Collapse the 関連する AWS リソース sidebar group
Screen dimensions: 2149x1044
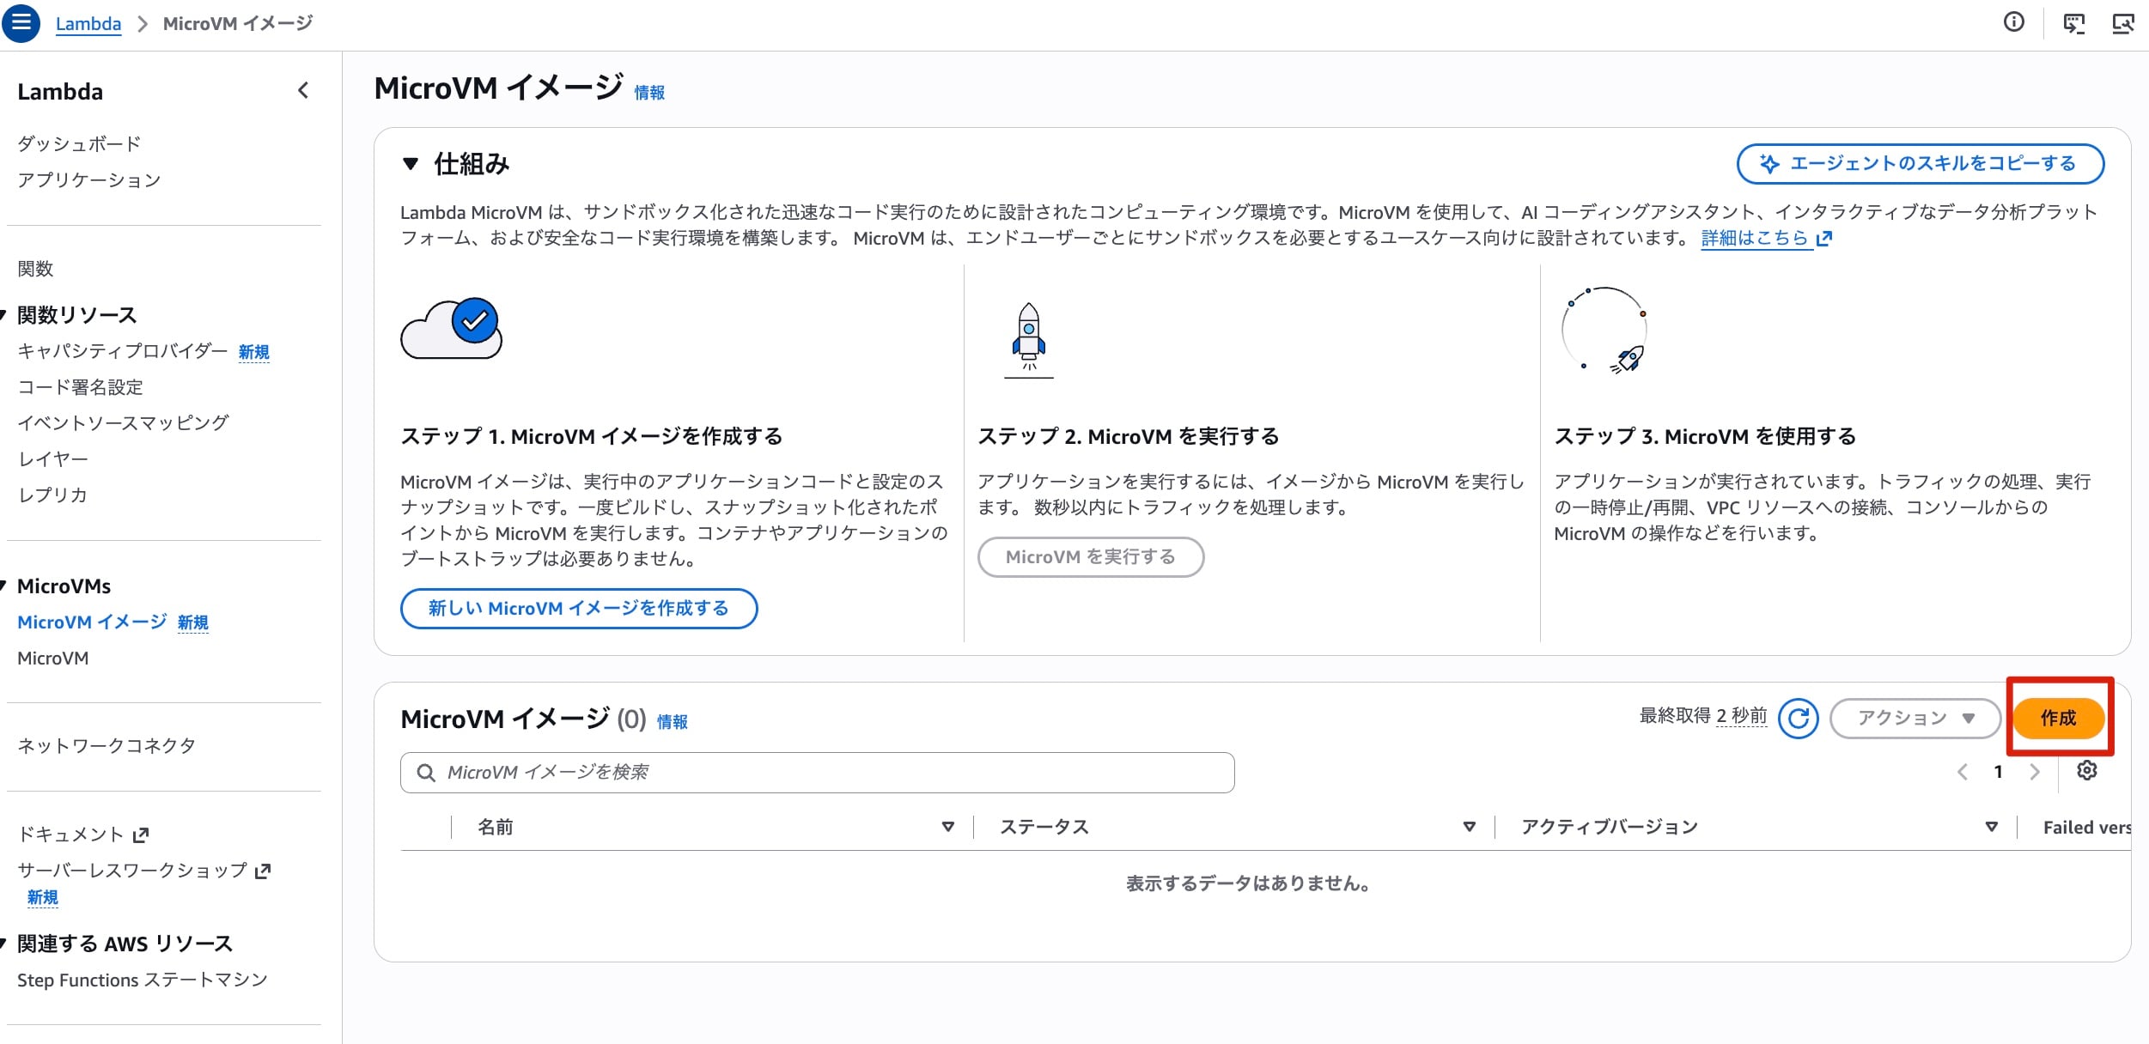click(x=3, y=944)
